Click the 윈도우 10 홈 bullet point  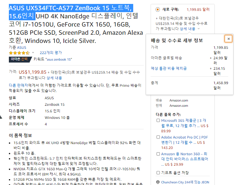(24, 153)
